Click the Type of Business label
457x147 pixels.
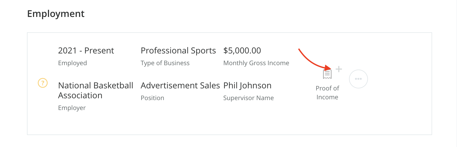[165, 63]
